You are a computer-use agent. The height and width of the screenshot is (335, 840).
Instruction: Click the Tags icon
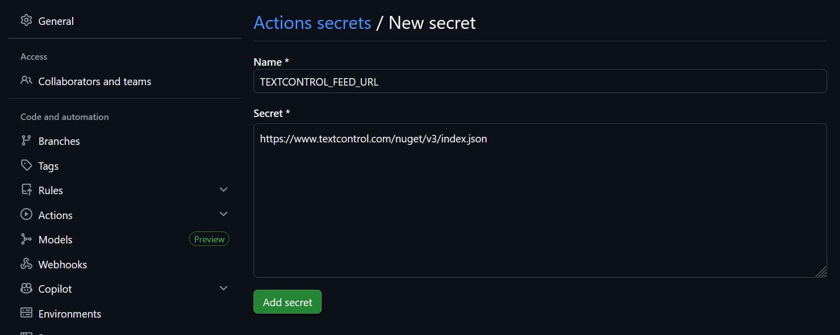pos(26,165)
